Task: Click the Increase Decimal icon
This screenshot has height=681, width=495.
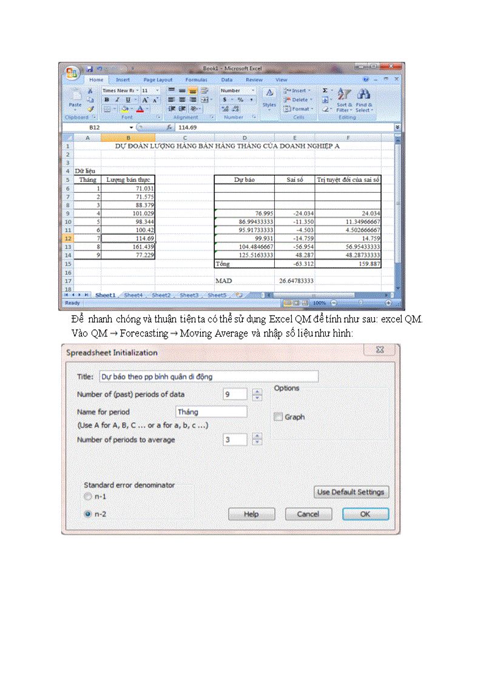Action: tap(225, 108)
